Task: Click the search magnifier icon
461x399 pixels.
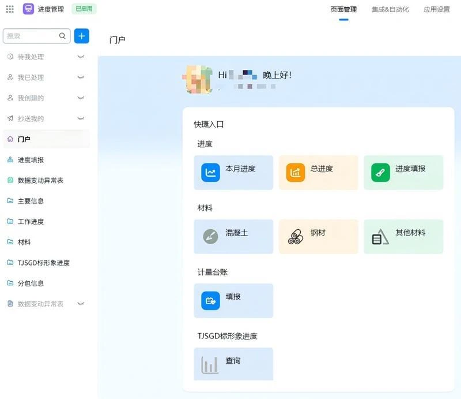Action: pyautogui.click(x=62, y=36)
